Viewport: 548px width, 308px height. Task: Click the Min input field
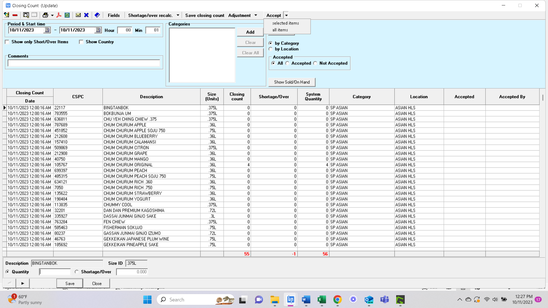pos(153,30)
